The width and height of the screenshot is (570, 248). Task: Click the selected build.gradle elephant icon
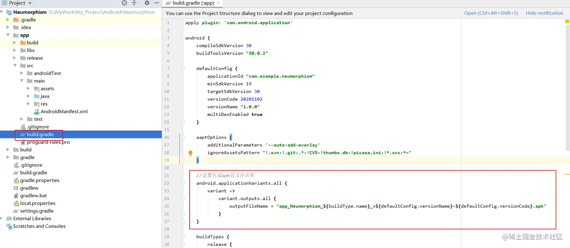coord(23,134)
